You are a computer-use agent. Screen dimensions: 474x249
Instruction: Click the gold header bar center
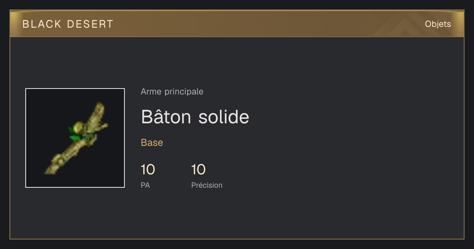tap(237, 24)
